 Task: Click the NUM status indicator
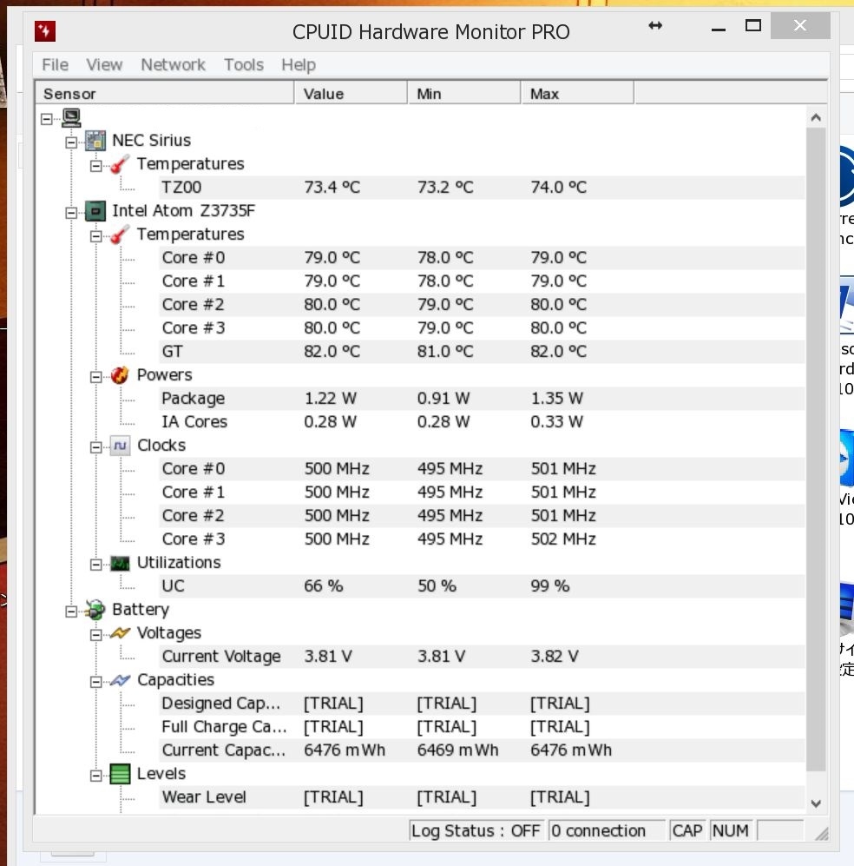731,830
